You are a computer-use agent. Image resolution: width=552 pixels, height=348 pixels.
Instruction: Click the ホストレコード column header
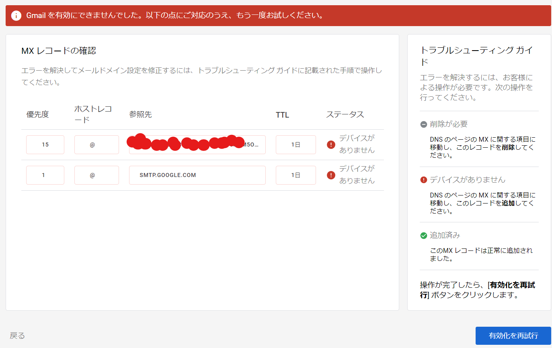tap(93, 114)
